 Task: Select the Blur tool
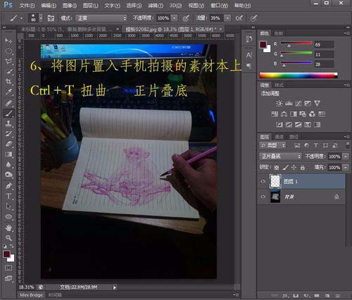[x=8, y=164]
